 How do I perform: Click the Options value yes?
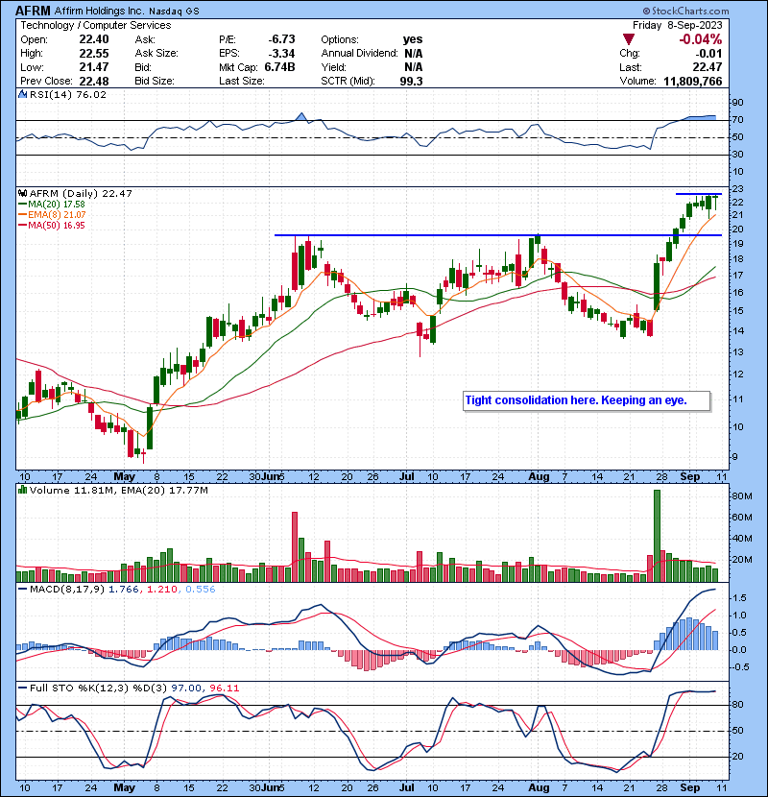(413, 39)
